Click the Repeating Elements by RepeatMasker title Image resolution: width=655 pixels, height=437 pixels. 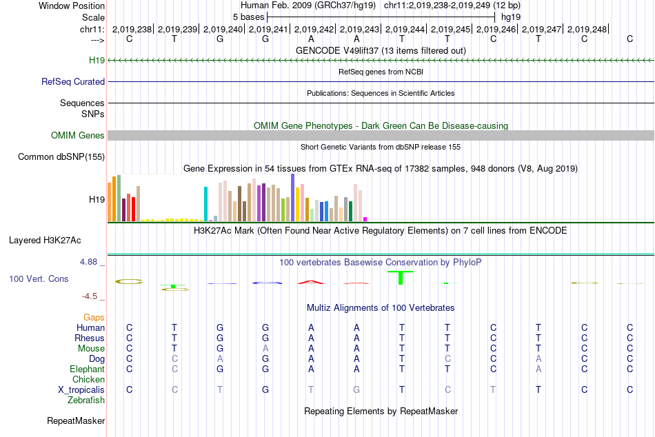[x=381, y=411]
